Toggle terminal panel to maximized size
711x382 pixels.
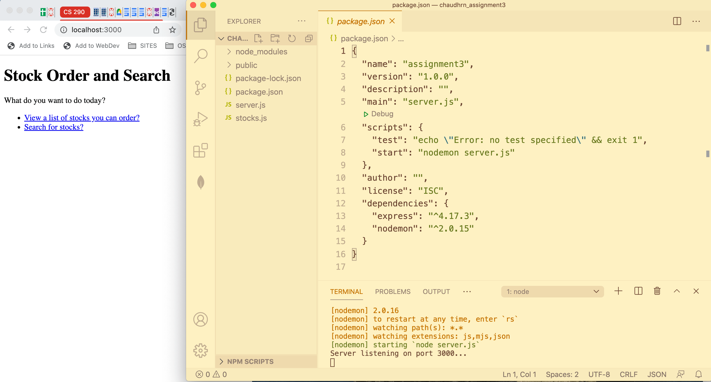pos(677,291)
